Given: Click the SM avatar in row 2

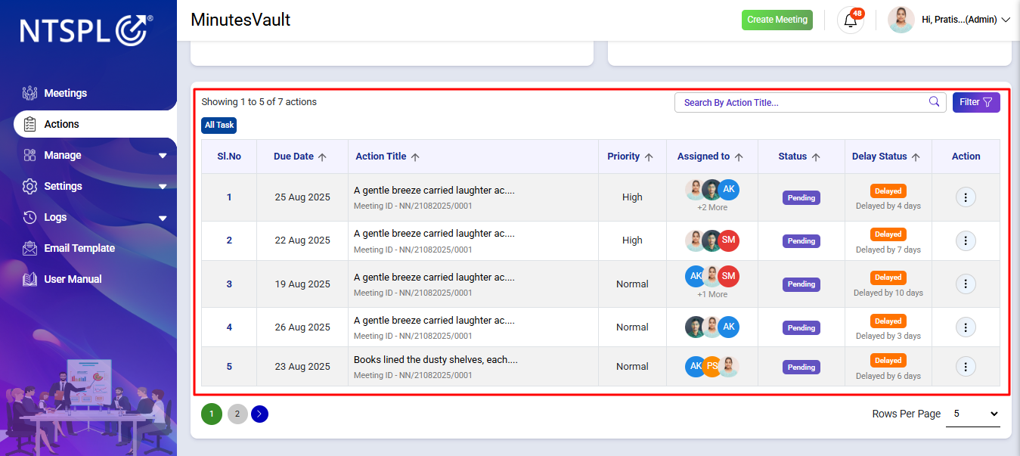Looking at the screenshot, I should pos(728,240).
